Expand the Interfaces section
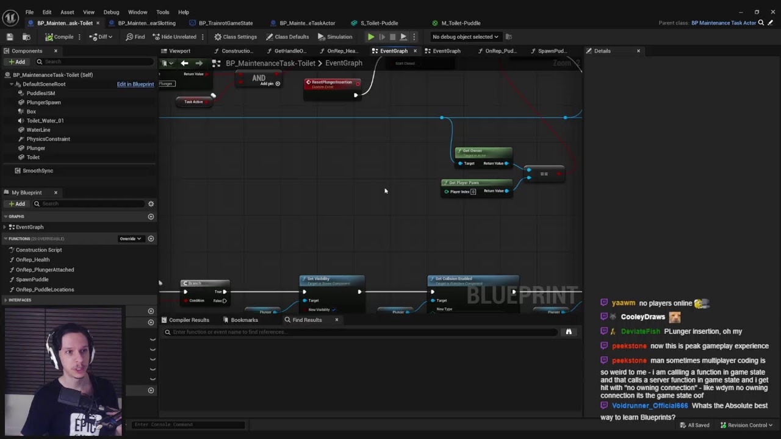 6,300
